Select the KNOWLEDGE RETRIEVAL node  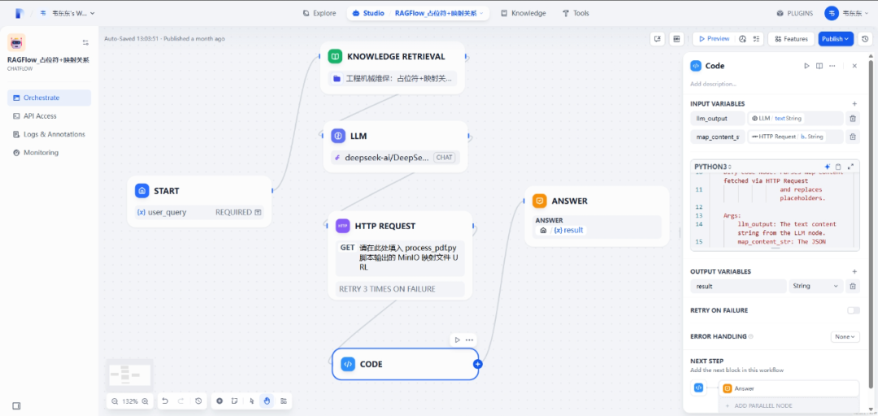(393, 67)
